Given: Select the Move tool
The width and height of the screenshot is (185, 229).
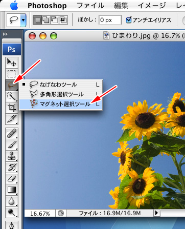Looking at the screenshot, I should [12, 63].
